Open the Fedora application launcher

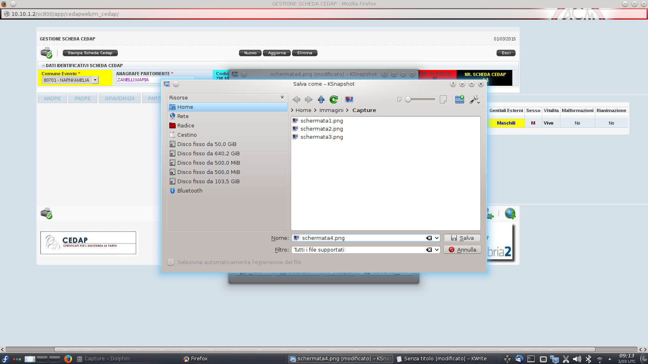point(5,359)
